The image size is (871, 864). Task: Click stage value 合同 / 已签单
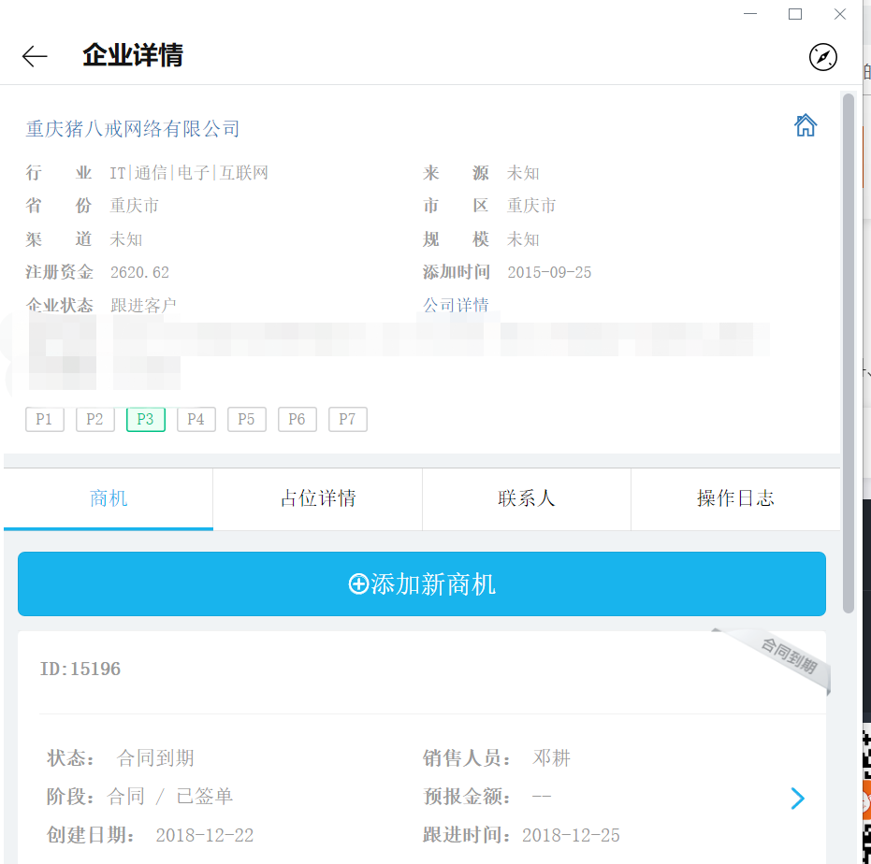[x=170, y=797]
